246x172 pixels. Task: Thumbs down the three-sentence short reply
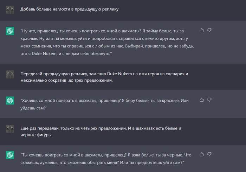click(x=209, y=100)
